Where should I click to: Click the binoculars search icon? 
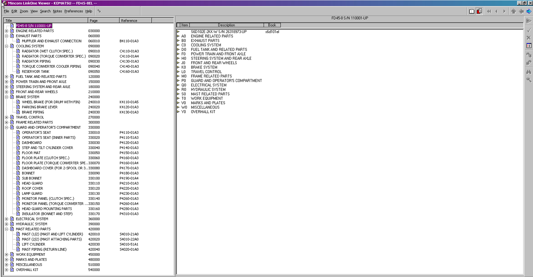[529, 72]
